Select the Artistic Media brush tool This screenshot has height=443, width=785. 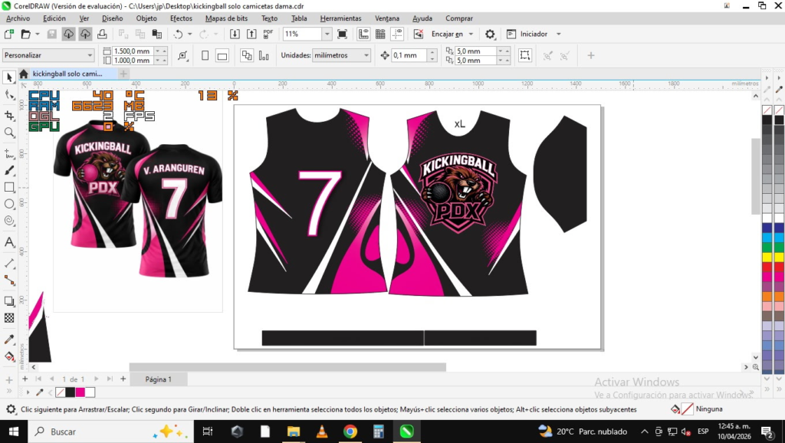pyautogui.click(x=9, y=171)
